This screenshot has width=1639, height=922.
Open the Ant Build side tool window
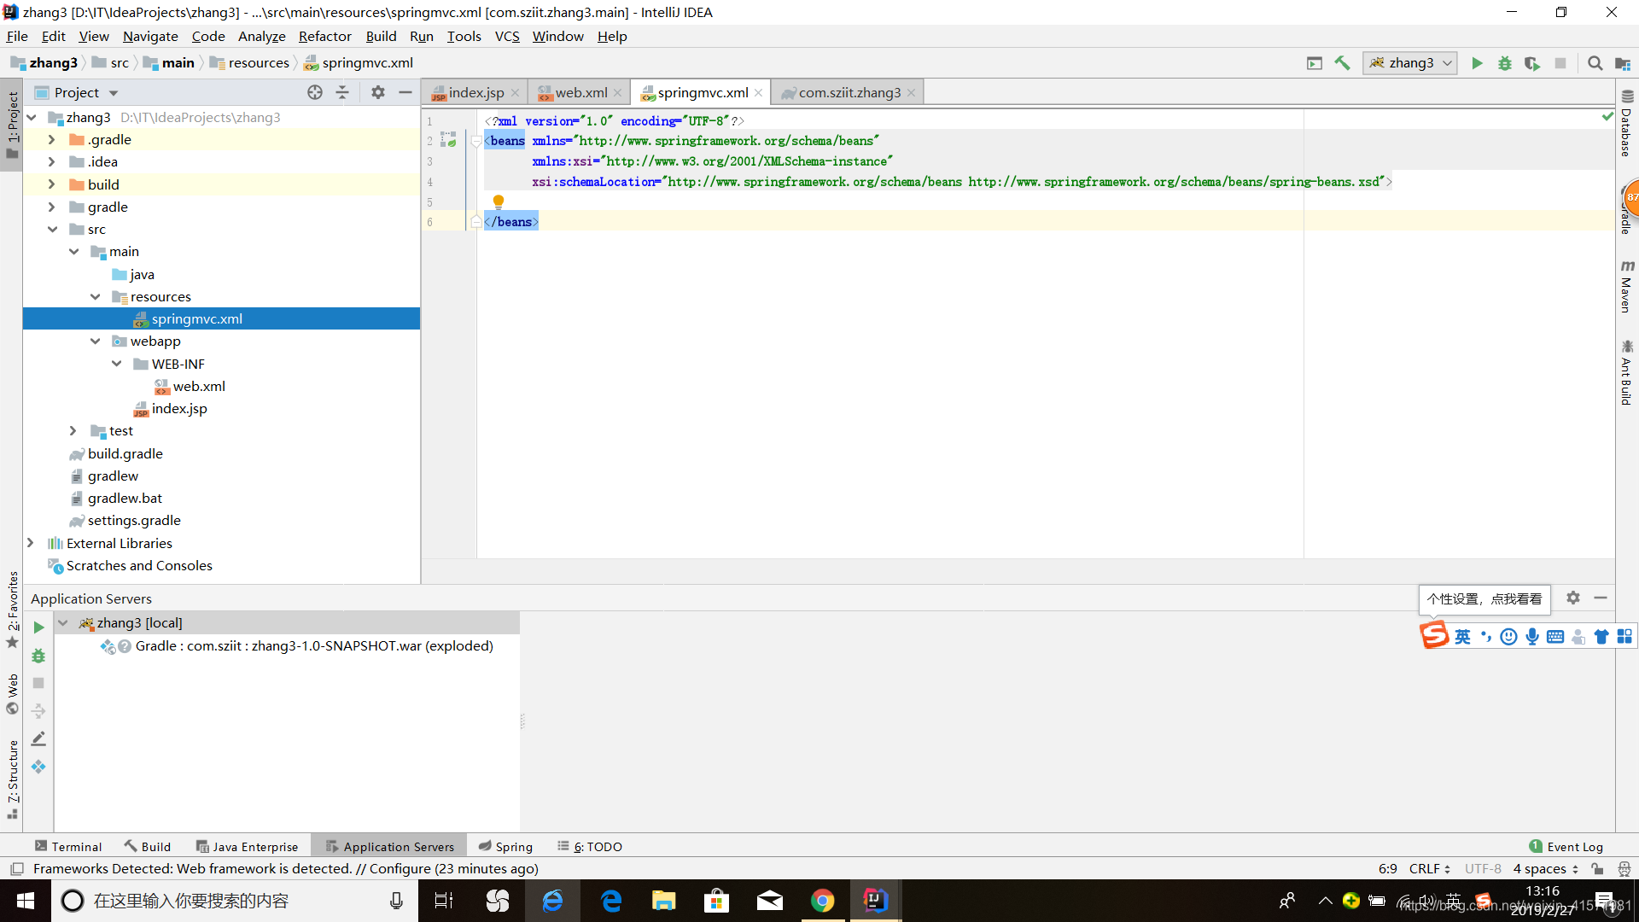pyautogui.click(x=1627, y=372)
